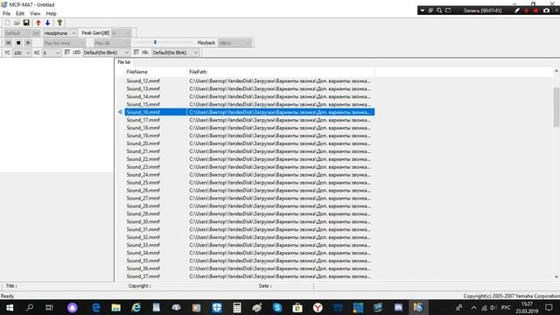Open the View menu
The width and height of the screenshot is (560, 315).
pos(35,14)
